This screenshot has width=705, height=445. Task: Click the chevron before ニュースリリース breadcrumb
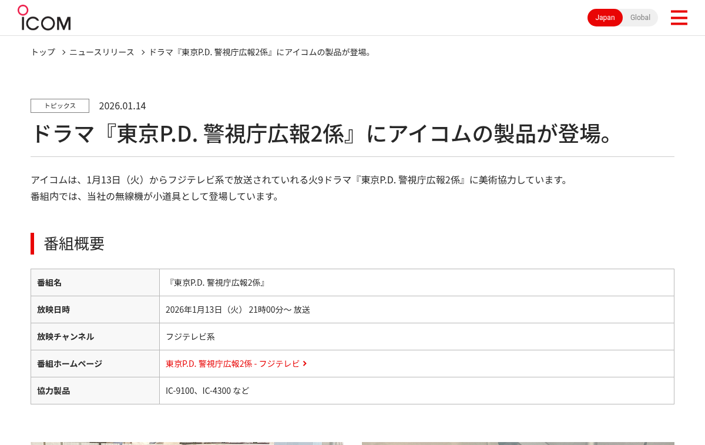coord(63,52)
